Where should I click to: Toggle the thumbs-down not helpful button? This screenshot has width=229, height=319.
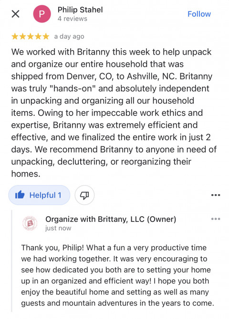pyautogui.click(x=84, y=195)
